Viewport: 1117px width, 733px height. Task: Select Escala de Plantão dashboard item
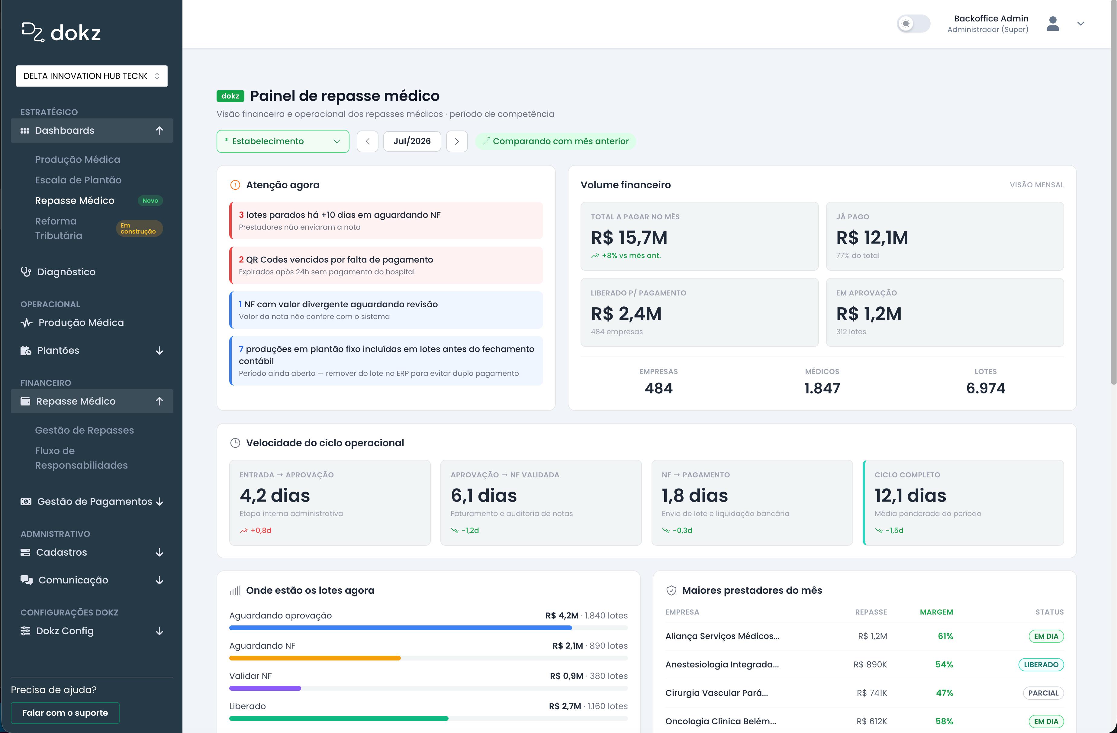(x=78, y=180)
